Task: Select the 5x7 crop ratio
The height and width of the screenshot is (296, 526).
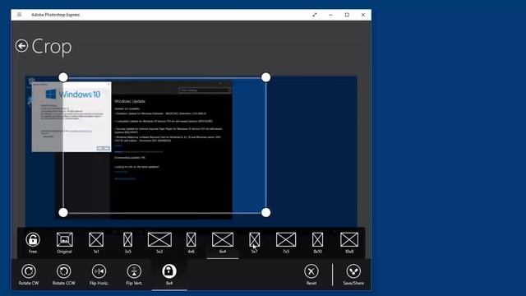Action: tap(254, 243)
